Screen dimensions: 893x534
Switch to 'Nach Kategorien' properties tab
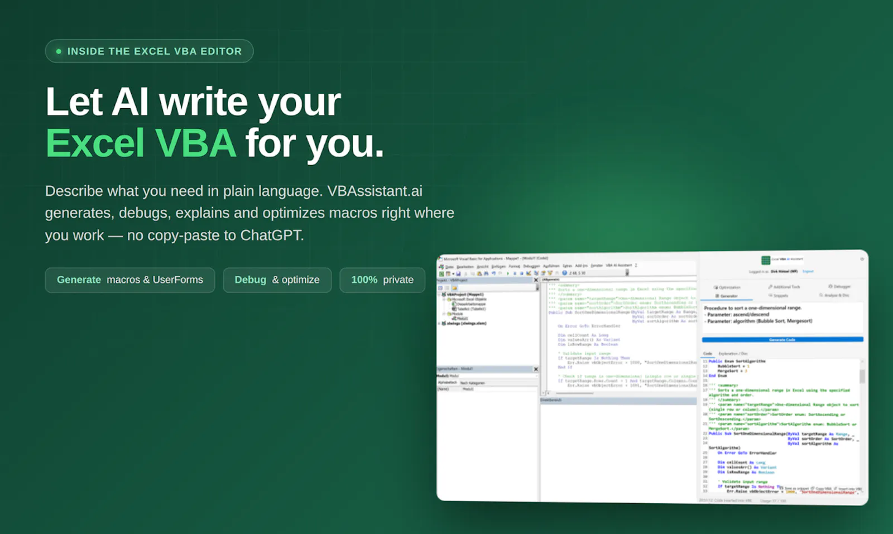(472, 383)
